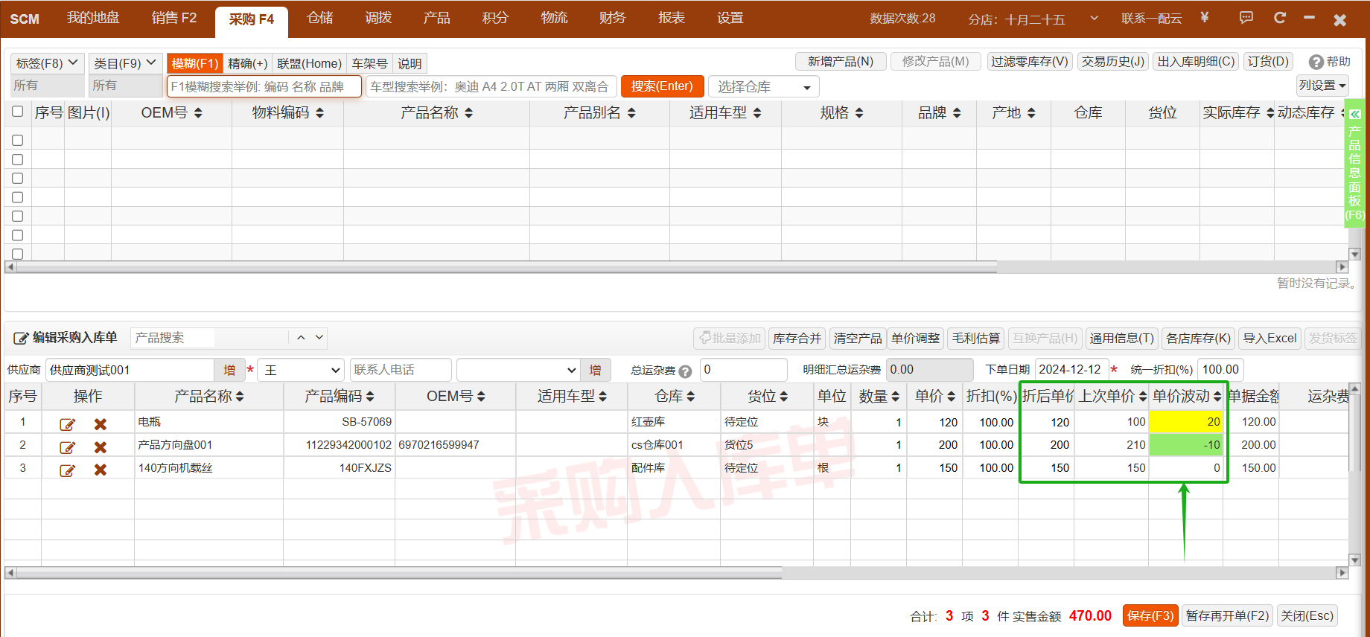This screenshot has height=637, width=1370.
Task: Switch to the 销售 F2 tab
Action: tap(174, 18)
